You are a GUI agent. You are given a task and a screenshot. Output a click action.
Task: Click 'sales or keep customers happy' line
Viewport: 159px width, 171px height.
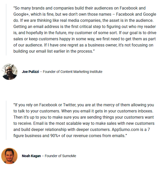(84, 39)
